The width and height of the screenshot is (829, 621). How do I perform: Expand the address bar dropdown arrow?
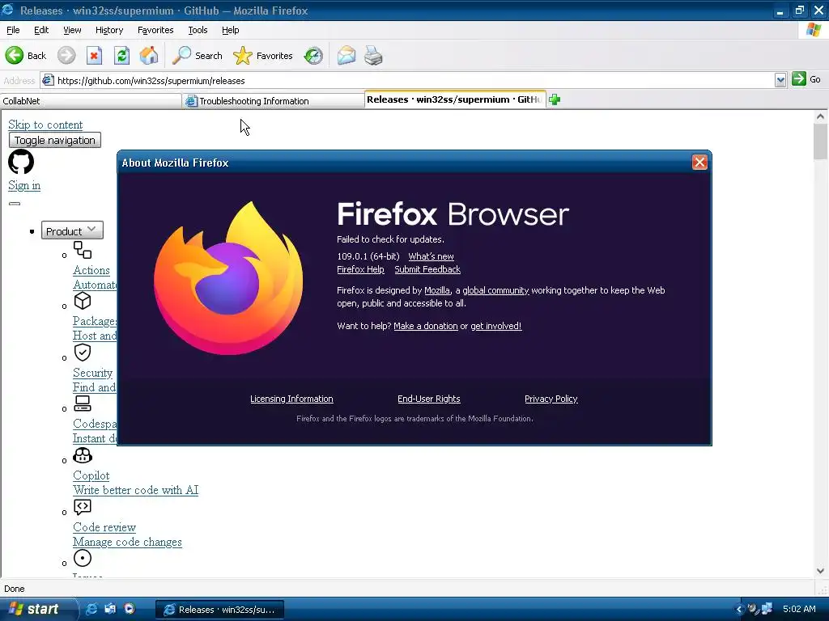coord(780,80)
